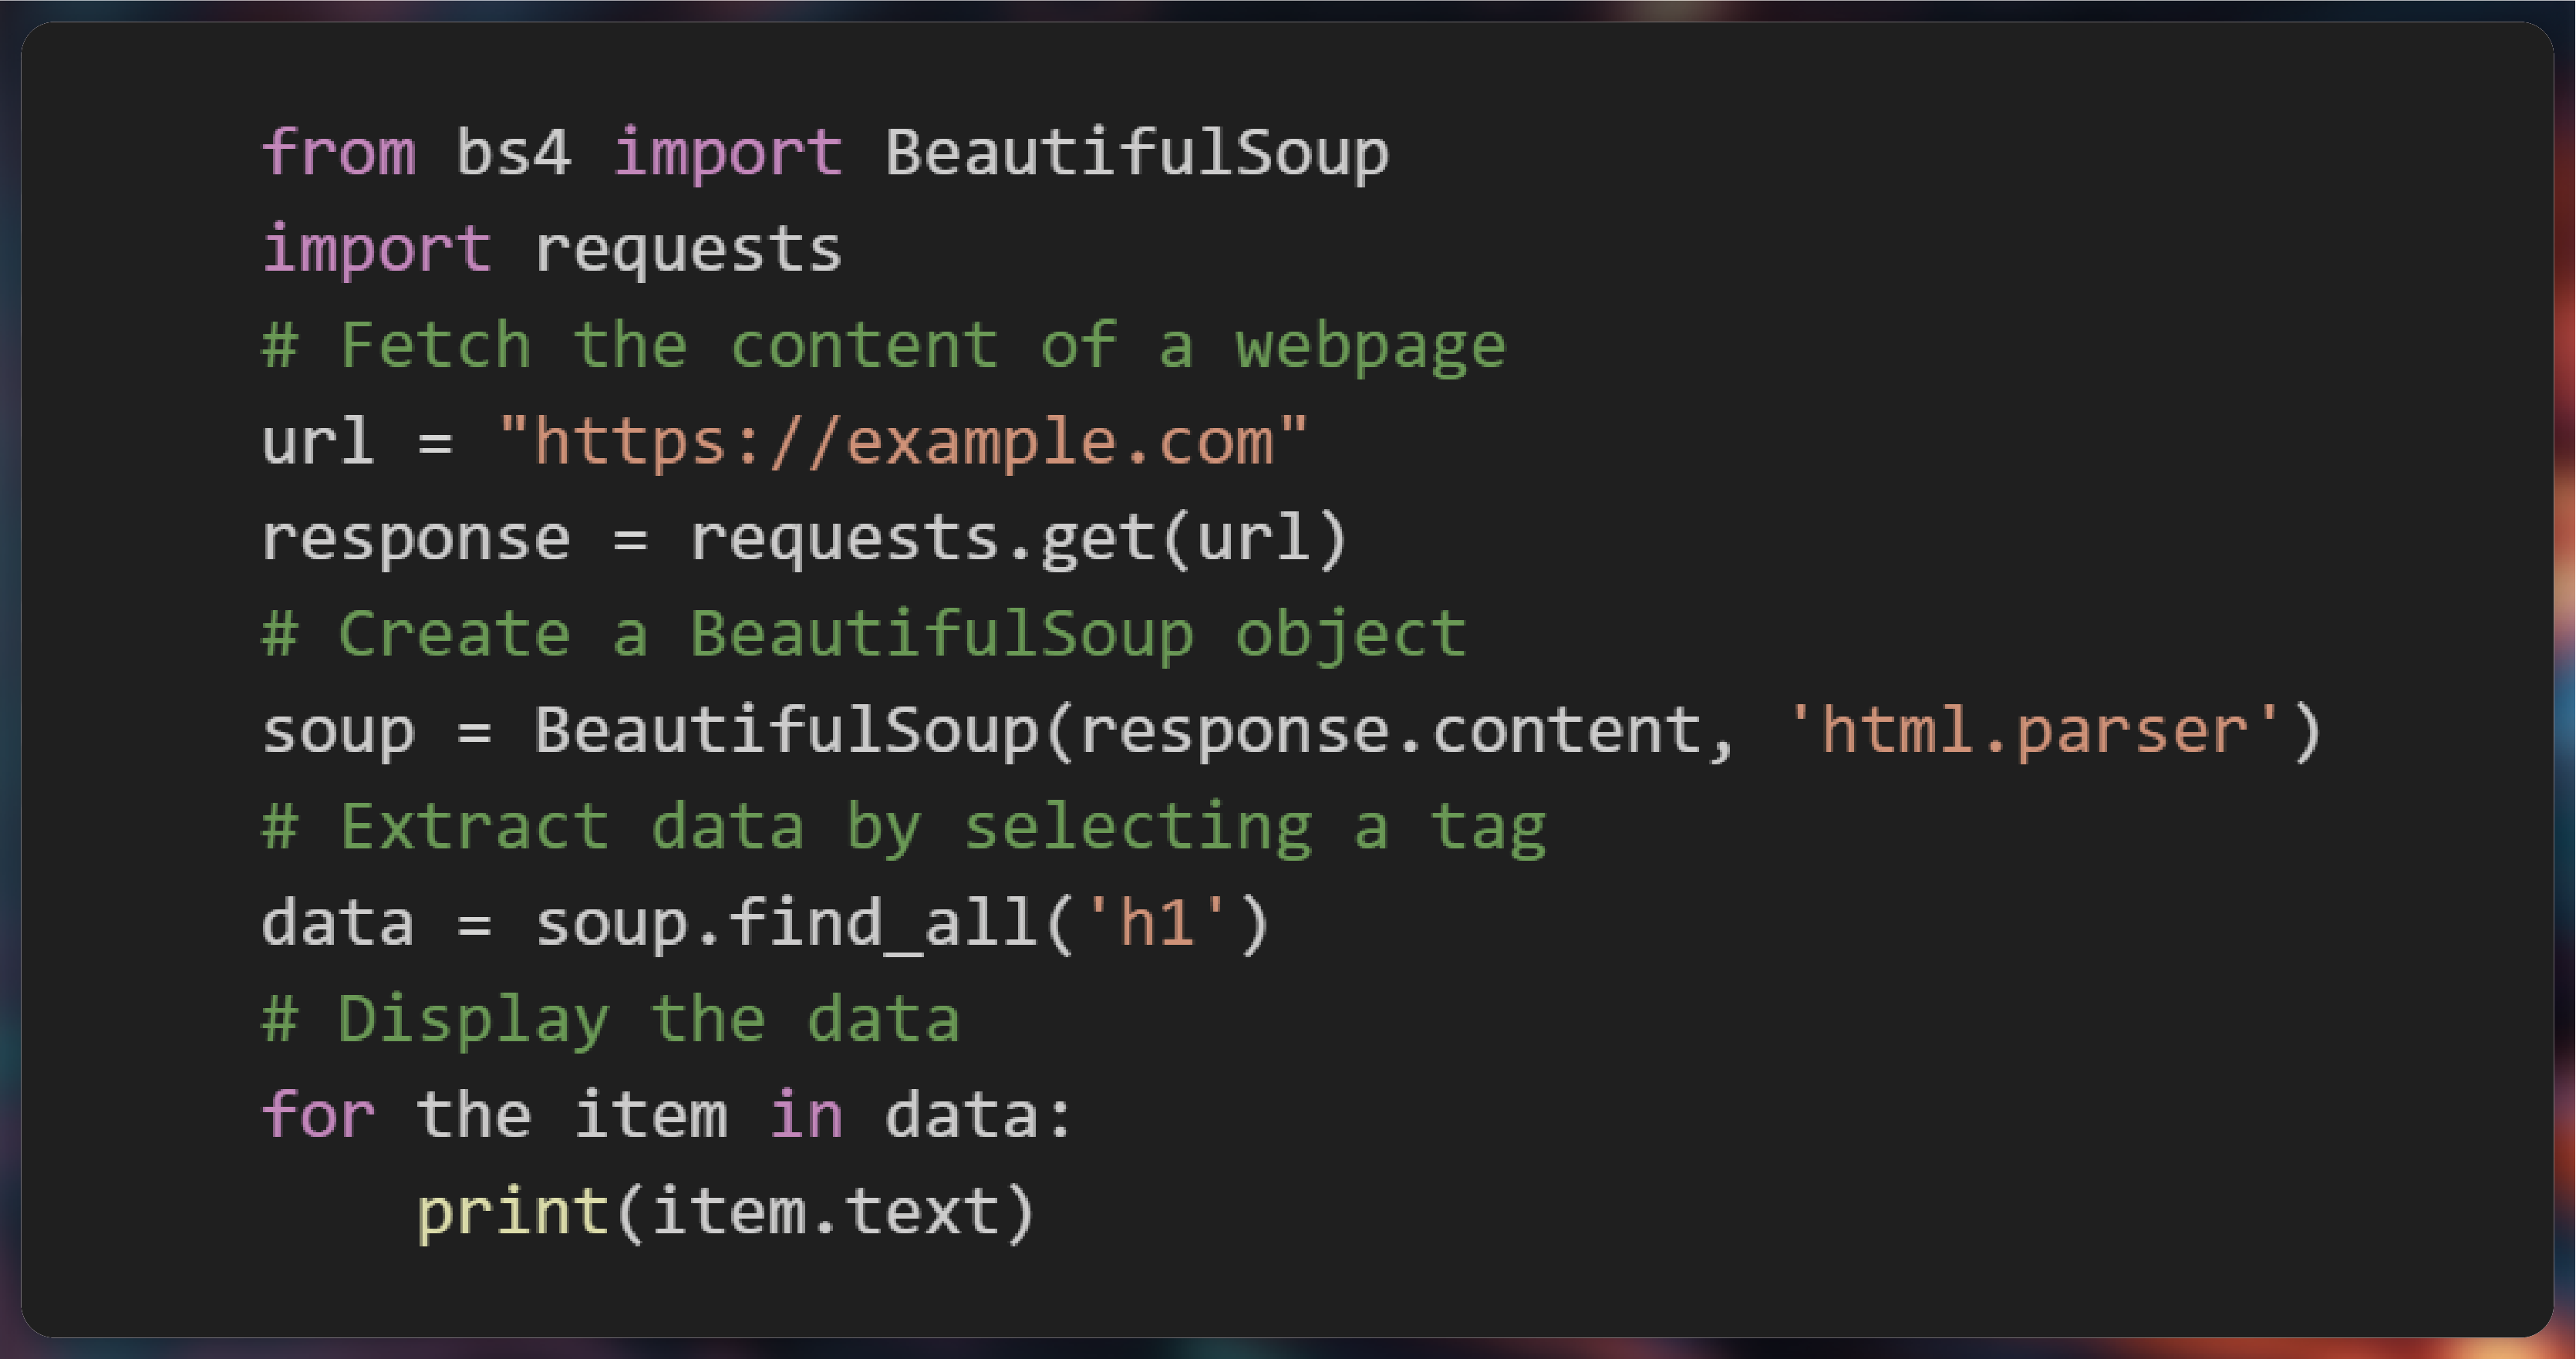Select the for loop keyword
The width and height of the screenshot is (2576, 1359).
point(300,1124)
